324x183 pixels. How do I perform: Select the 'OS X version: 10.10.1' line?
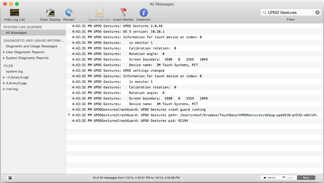[x=195, y=31]
